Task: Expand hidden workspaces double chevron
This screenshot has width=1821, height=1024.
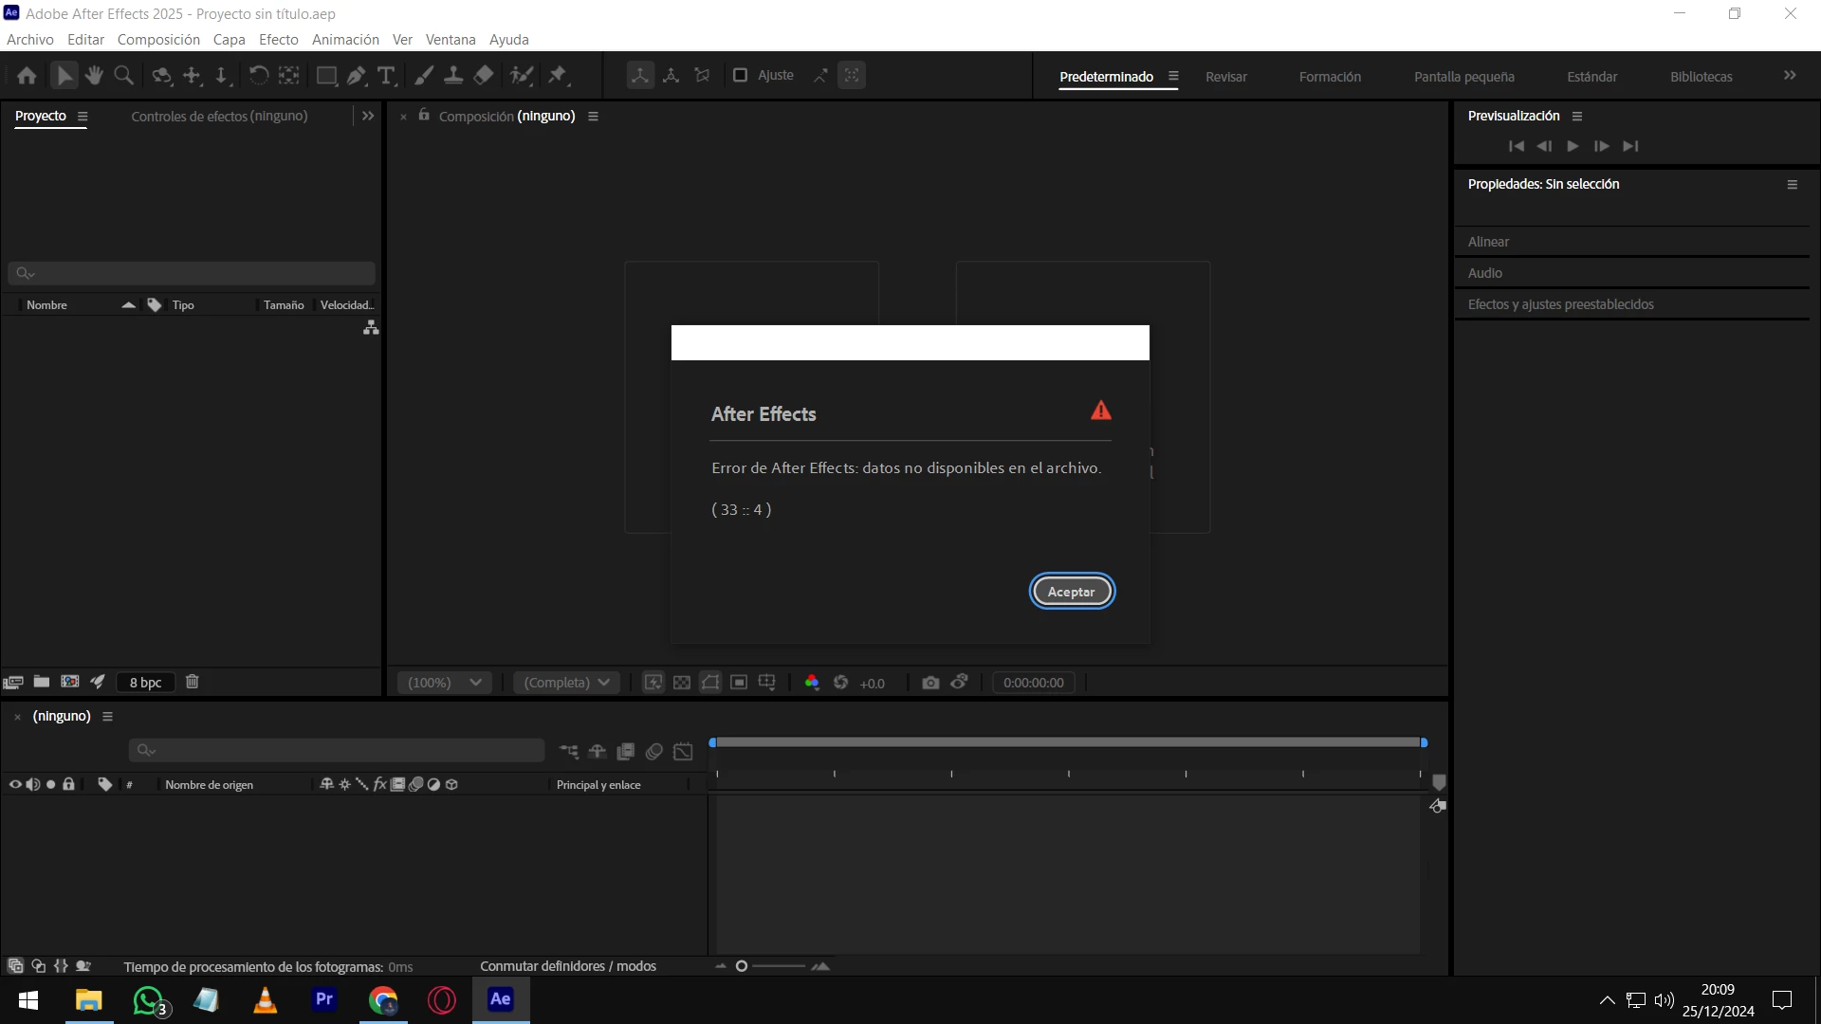Action: click(1790, 76)
